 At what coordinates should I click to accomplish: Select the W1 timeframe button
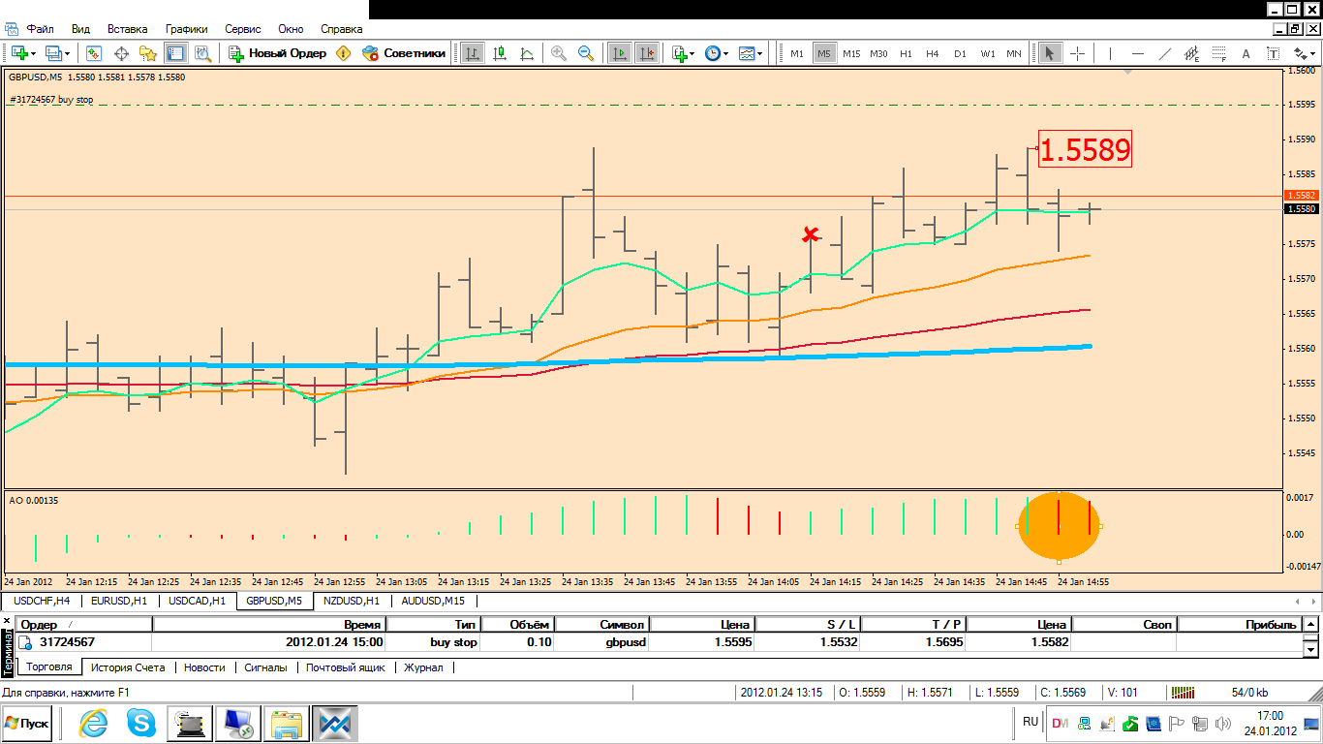987,53
